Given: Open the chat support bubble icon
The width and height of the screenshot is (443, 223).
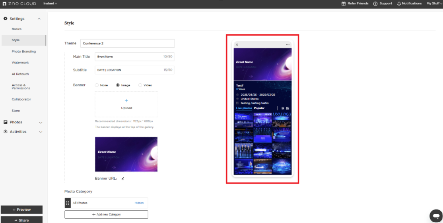Looking at the screenshot, I should [x=436, y=215].
